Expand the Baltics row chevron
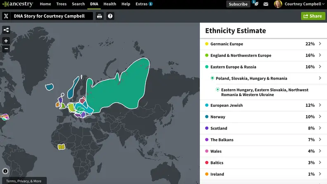327x184 pixels. (320, 162)
